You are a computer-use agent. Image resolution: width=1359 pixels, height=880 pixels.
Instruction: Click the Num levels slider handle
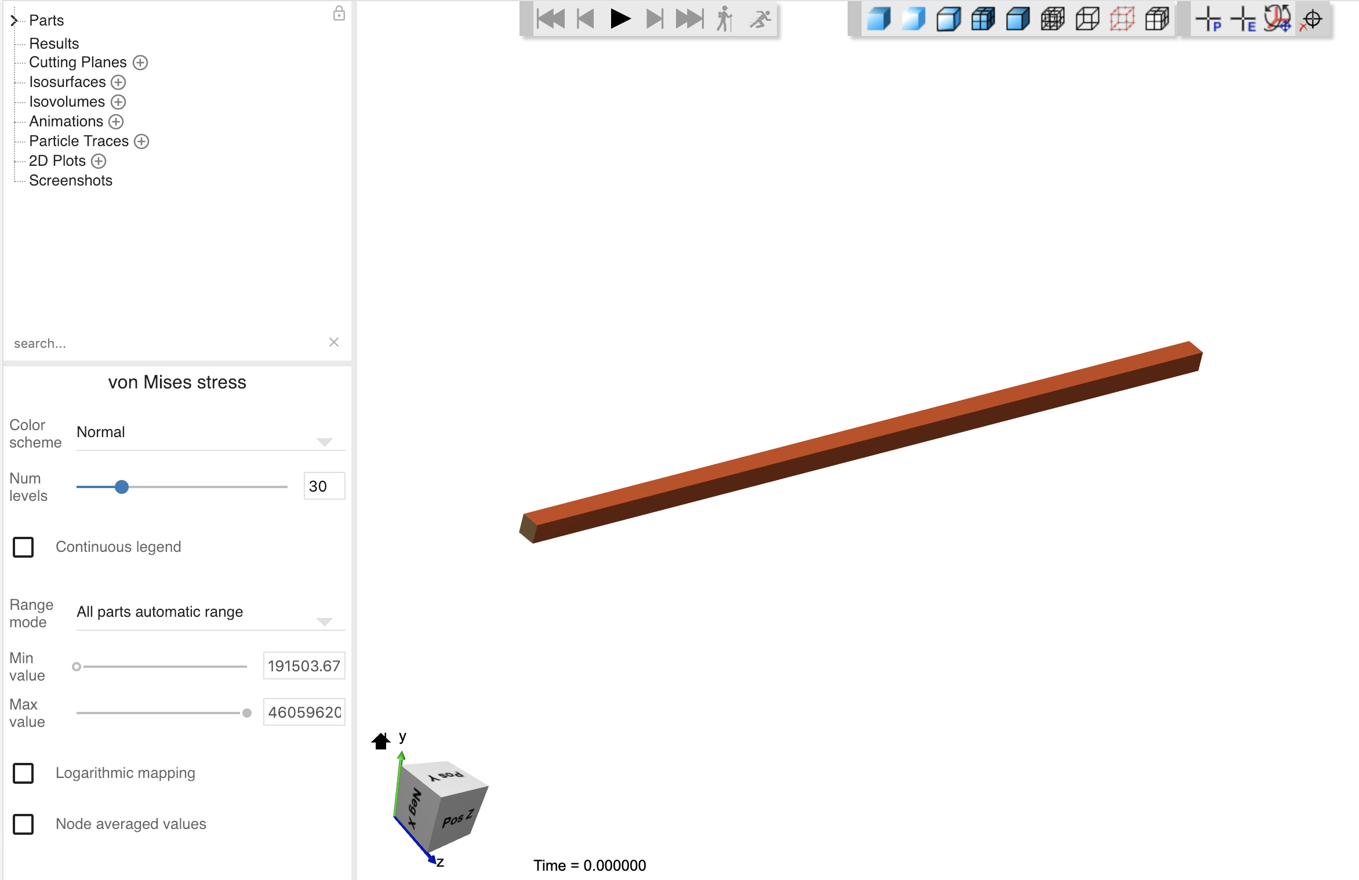coord(122,487)
